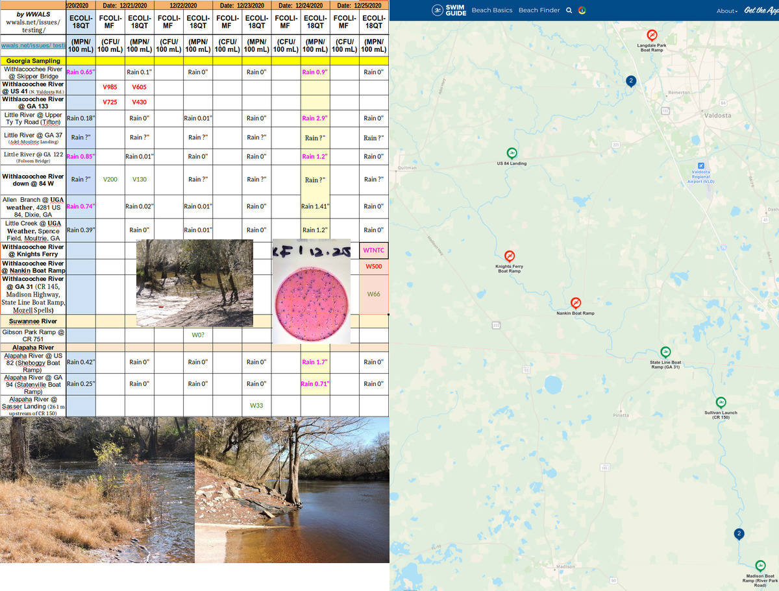
Task: Expand the About dropdown menu
Action: tap(726, 11)
